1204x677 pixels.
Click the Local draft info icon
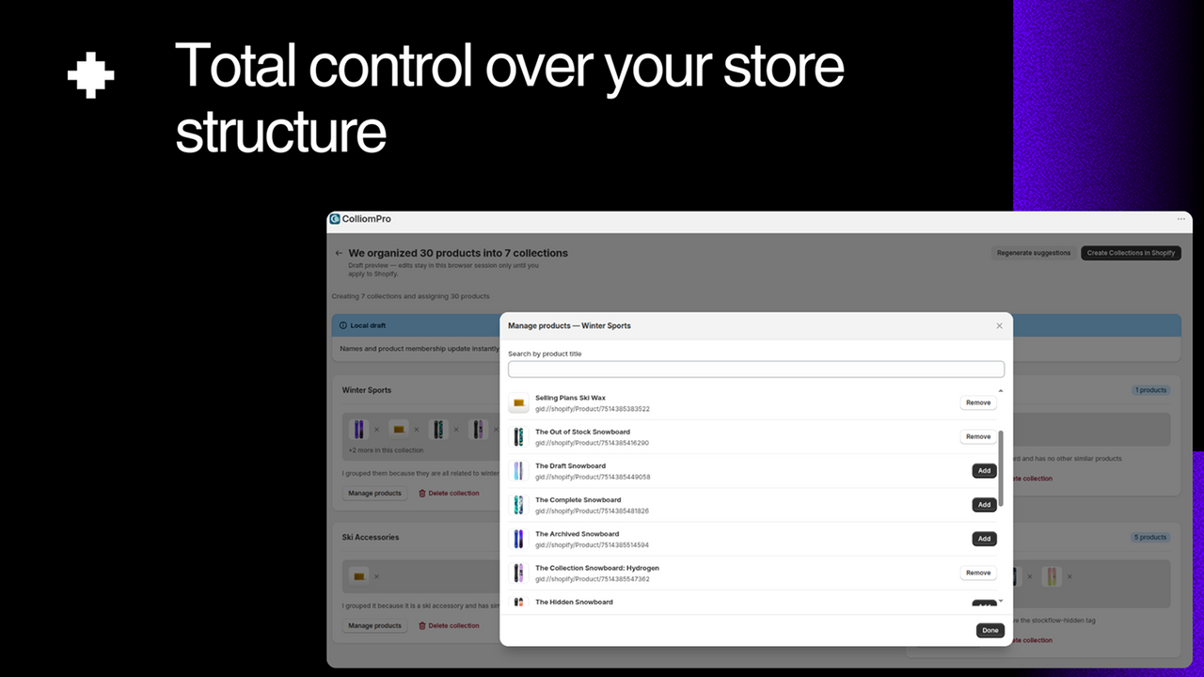pos(342,325)
